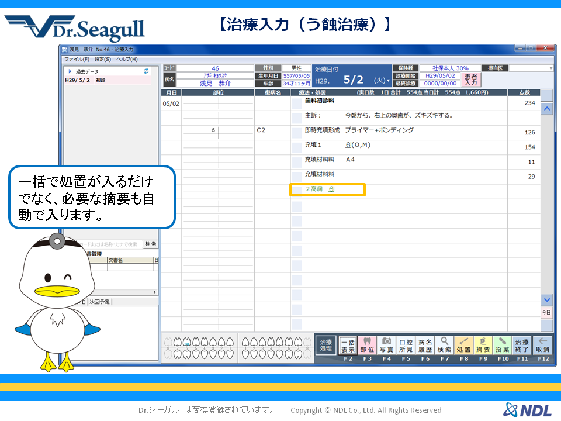Select upper tooth 7 in 1-to-8 chart
This screenshot has height=421, width=561.
[x=298, y=342]
